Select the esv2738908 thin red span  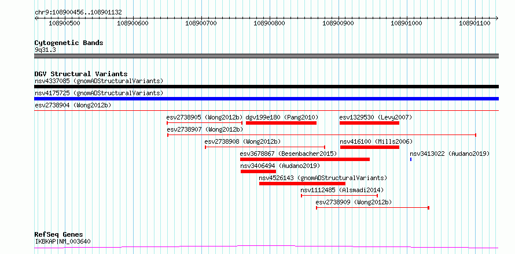tap(265, 147)
